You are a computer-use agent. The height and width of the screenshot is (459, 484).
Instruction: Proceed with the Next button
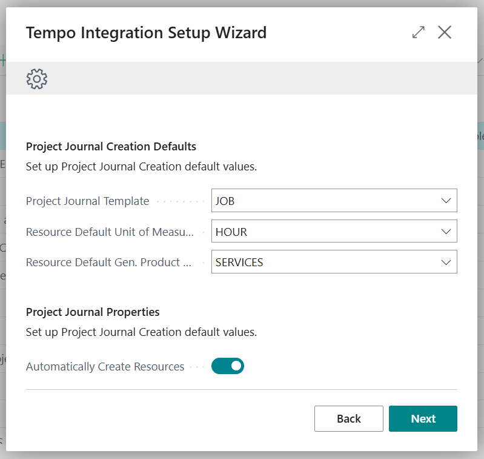[423, 419]
